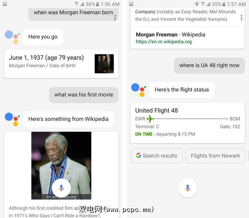
Task: Tap the 1:57 AM clock in status bar
Action: pos(236,4)
